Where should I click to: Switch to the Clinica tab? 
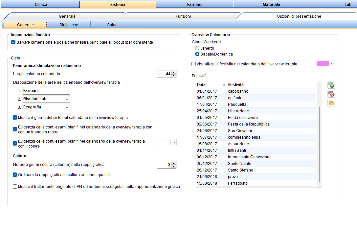coord(41,4)
